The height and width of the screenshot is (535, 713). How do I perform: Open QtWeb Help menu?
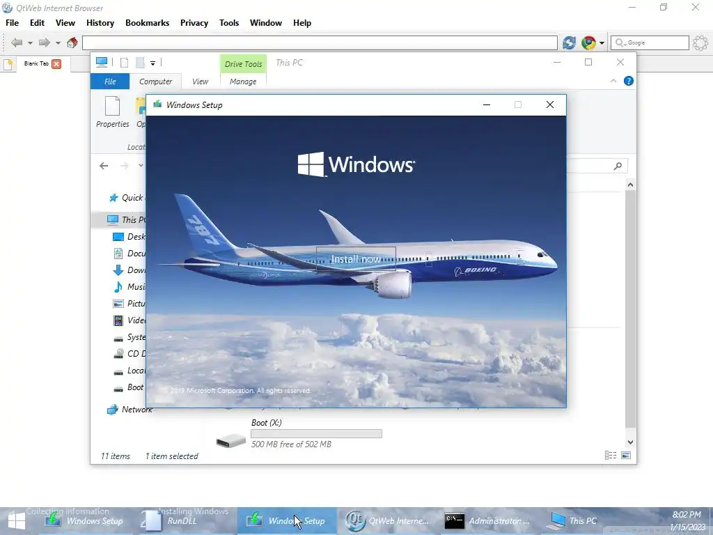click(x=302, y=23)
